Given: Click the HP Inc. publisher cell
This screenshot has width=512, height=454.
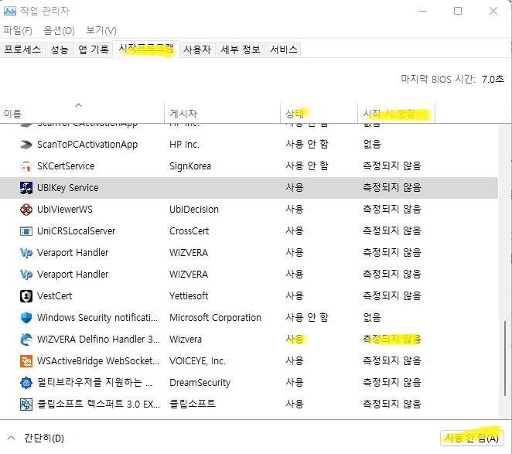Looking at the screenshot, I should click(x=184, y=145).
